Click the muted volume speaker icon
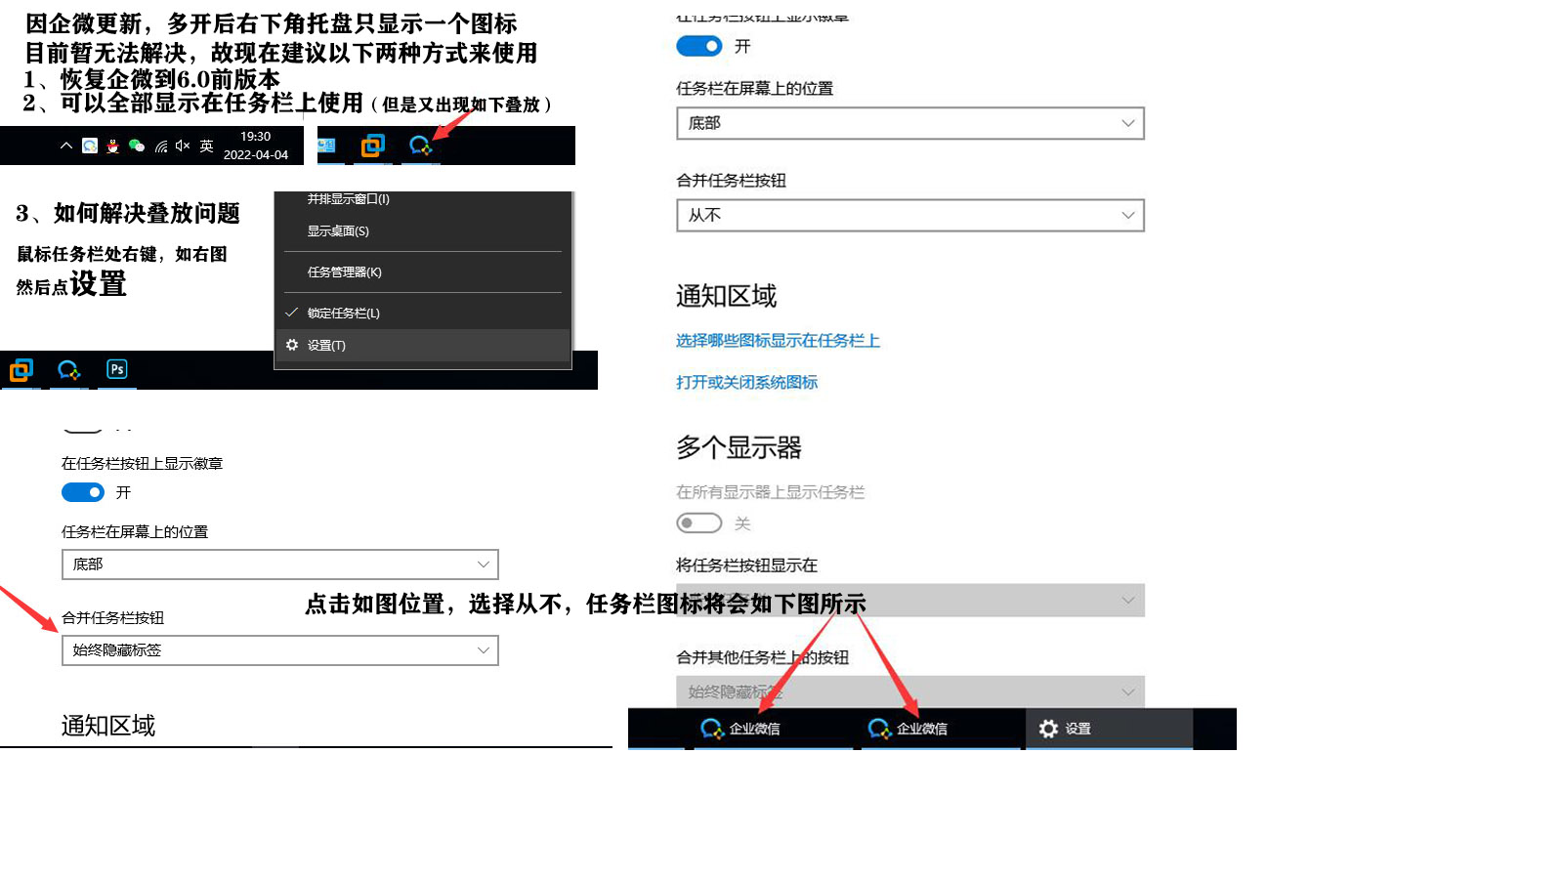The image size is (1563, 879). (x=183, y=146)
